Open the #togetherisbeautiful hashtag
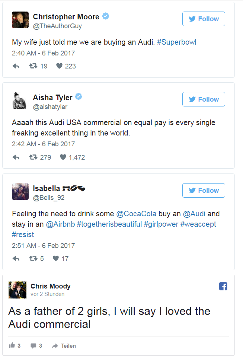Image resolution: width=243 pixels, height=357 pixels. pyautogui.click(x=109, y=224)
